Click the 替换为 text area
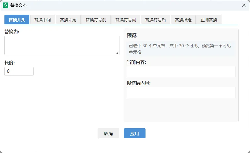Screen dimensions: 250x153 click(x=62, y=45)
